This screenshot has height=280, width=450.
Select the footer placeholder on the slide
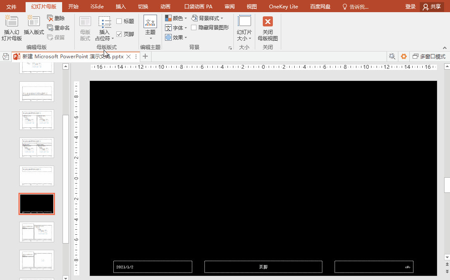tap(263, 267)
